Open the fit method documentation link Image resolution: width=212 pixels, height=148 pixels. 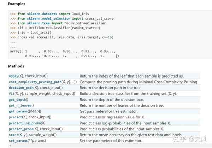11,93
